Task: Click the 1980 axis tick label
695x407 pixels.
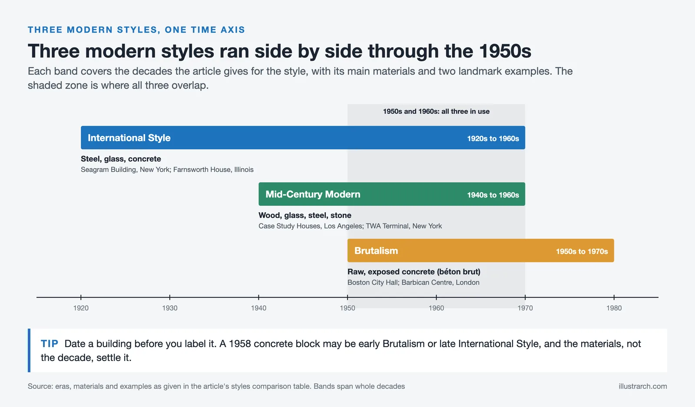Action: 614,308
